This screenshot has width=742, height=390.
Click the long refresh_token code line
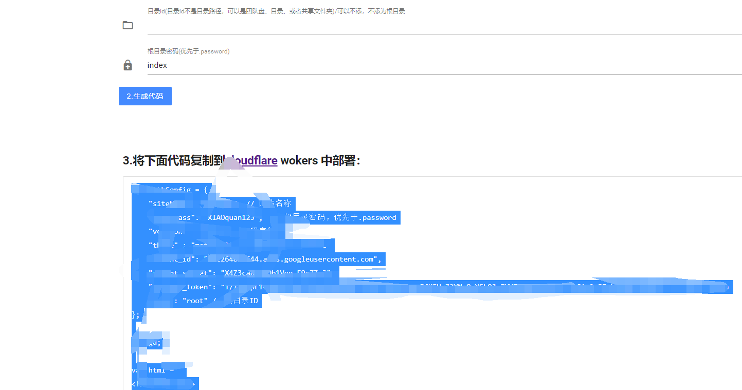pyautogui.click(x=360, y=287)
